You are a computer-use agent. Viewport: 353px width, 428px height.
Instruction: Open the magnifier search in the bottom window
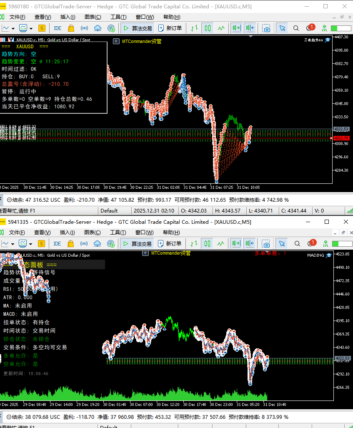click(297, 243)
